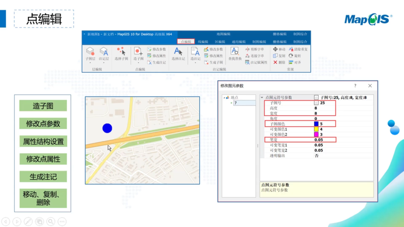Click 修改参数 in the 点编辑 group

(x=156, y=49)
